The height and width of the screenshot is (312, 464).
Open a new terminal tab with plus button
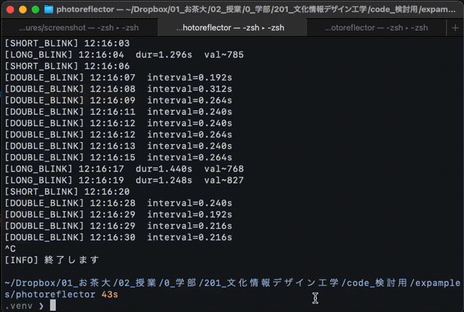[x=455, y=28]
